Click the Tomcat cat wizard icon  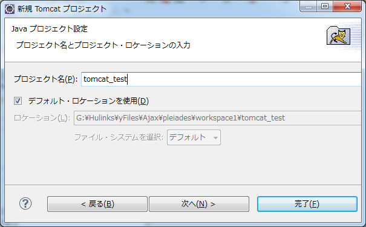pos(338,36)
